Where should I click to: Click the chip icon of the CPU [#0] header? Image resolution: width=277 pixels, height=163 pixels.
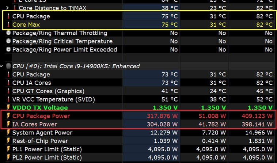pyautogui.click(x=8, y=66)
